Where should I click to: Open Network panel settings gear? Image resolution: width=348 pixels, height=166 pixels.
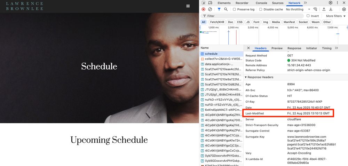344,9
